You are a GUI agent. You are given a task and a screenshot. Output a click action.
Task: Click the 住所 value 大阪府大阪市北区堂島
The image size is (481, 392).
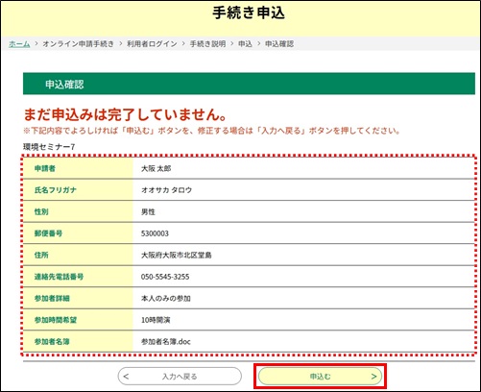(177, 256)
